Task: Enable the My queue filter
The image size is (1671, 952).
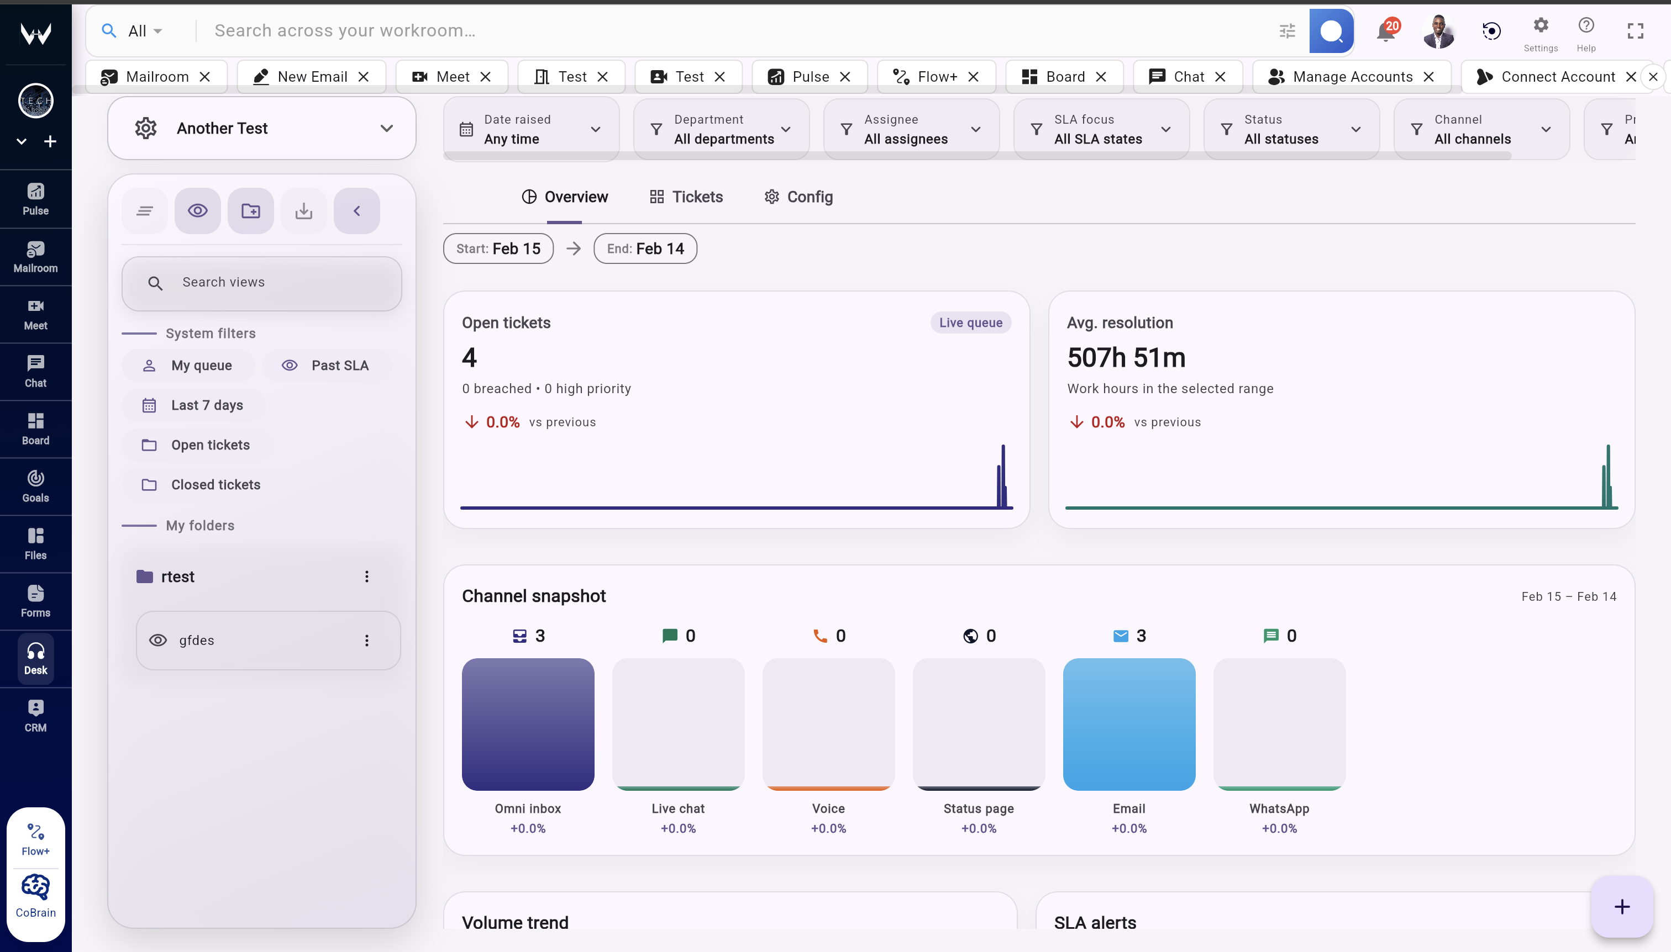Action: [188, 365]
